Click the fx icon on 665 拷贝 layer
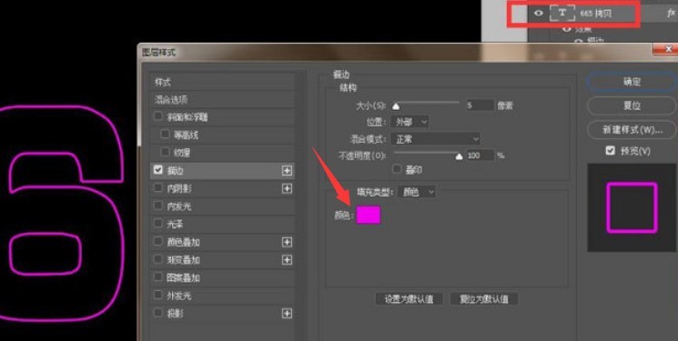Screen dimensions: 678x341 672,14
